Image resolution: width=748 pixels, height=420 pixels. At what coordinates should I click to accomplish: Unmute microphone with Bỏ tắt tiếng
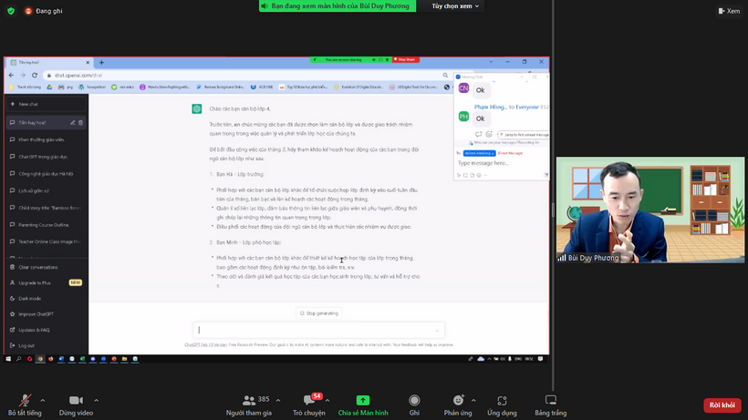(x=25, y=405)
